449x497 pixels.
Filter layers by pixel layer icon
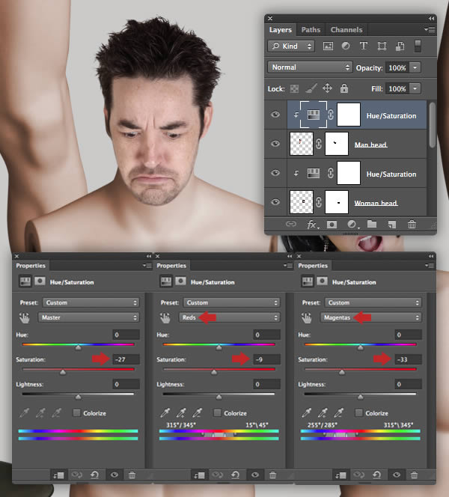tap(328, 46)
